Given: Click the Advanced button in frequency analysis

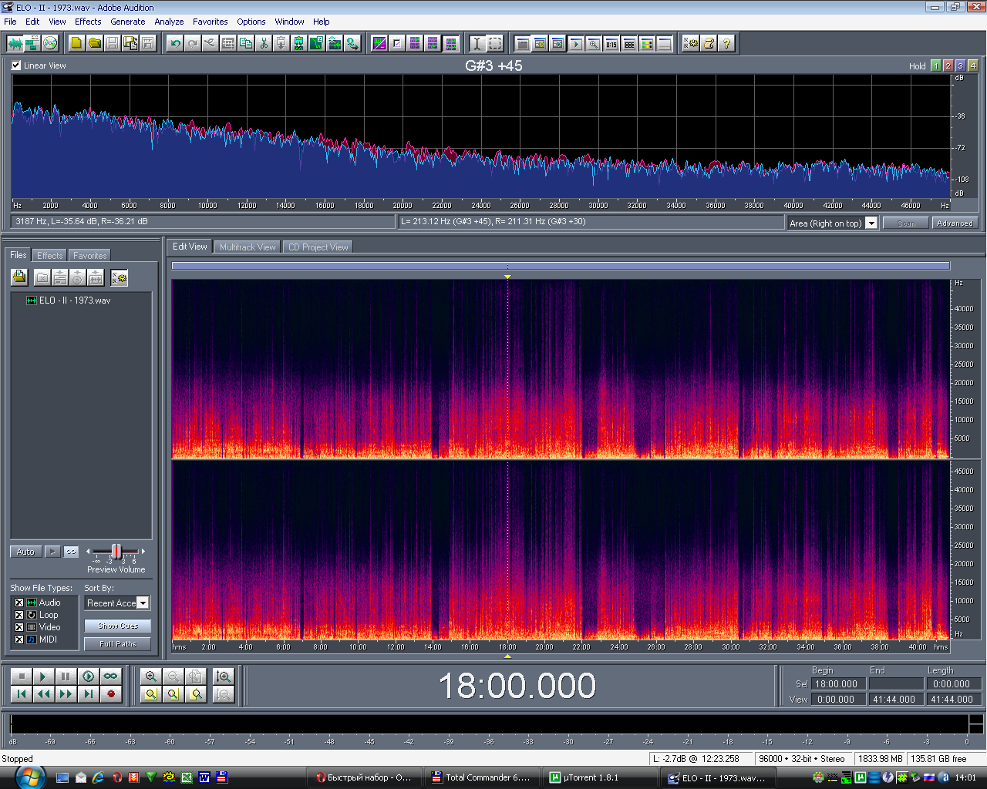Looking at the screenshot, I should (x=954, y=223).
